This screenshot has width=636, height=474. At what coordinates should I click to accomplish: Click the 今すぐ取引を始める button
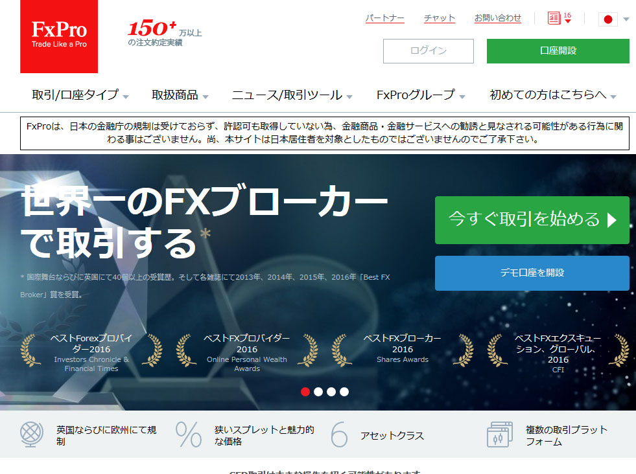[x=532, y=220]
